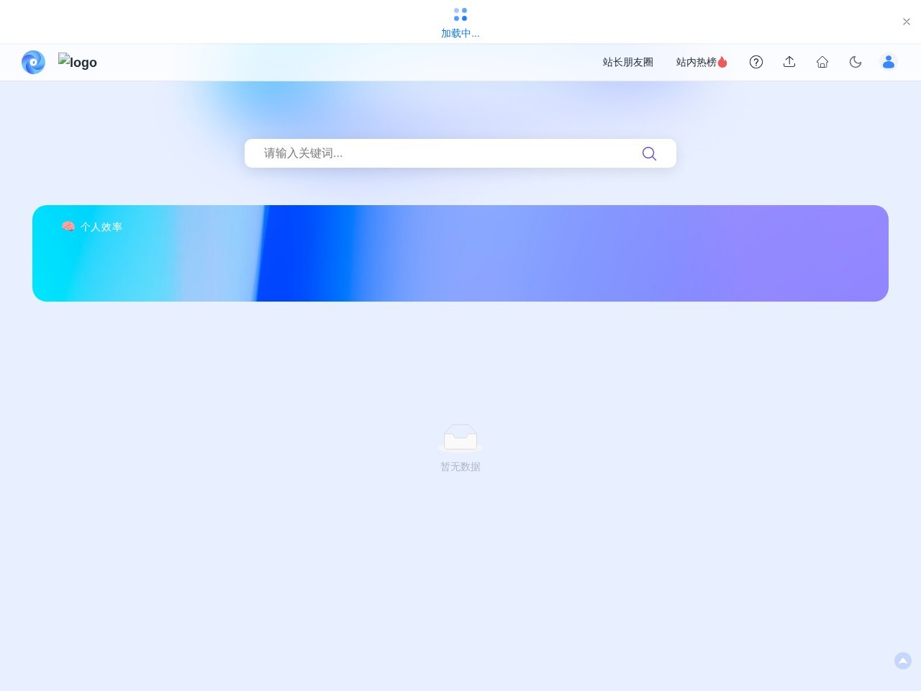921x691 pixels.
Task: Open the broken logo image link
Action: [78, 62]
